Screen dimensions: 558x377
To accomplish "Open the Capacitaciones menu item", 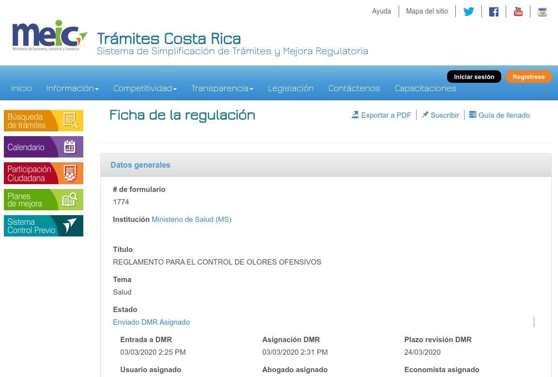I will [x=425, y=88].
